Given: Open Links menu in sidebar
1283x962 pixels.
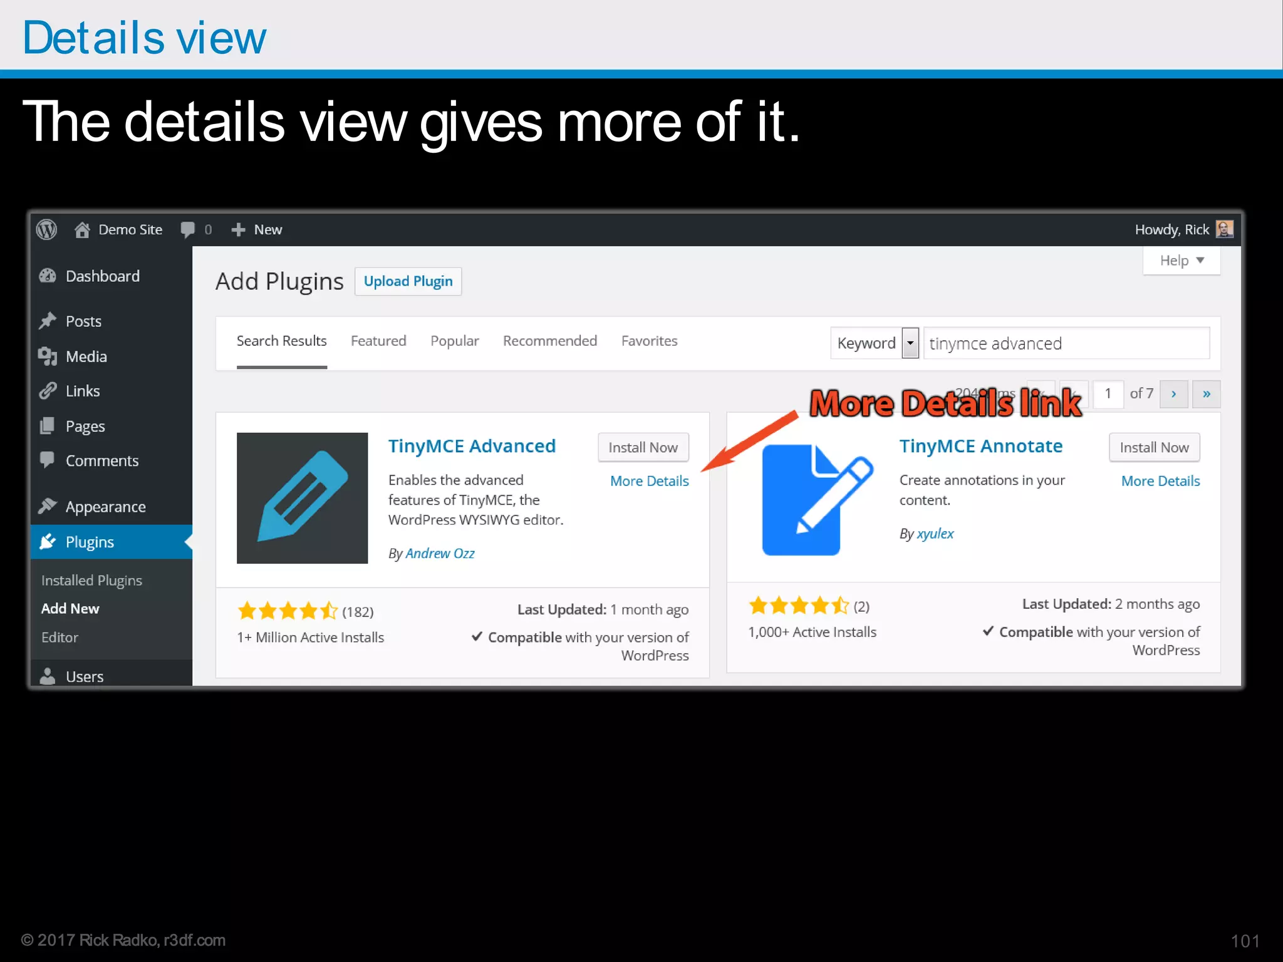Looking at the screenshot, I should point(83,391).
